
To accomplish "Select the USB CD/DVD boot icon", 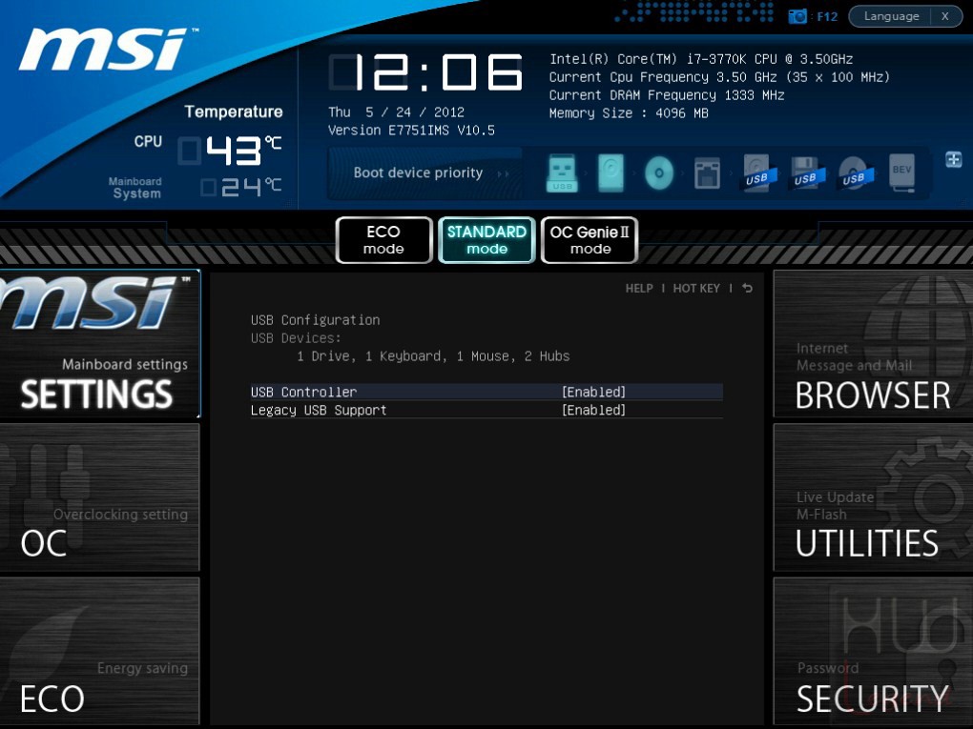I will point(856,172).
